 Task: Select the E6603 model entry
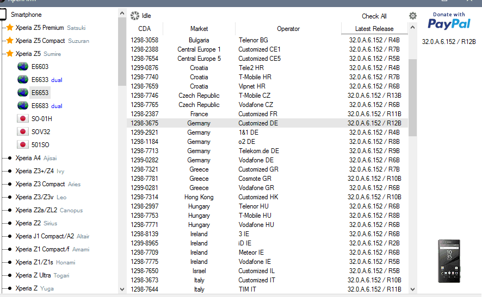click(40, 67)
